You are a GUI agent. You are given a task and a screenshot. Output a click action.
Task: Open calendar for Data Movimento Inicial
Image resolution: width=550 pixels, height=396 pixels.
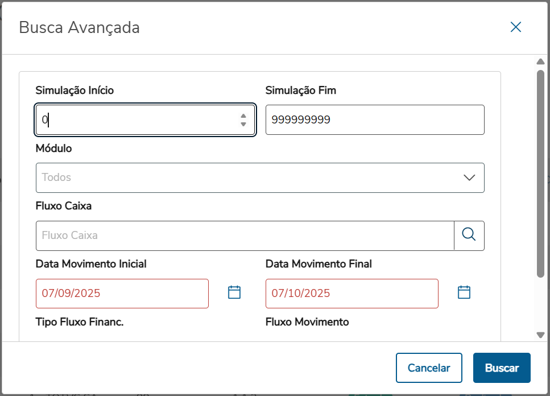[x=234, y=292]
